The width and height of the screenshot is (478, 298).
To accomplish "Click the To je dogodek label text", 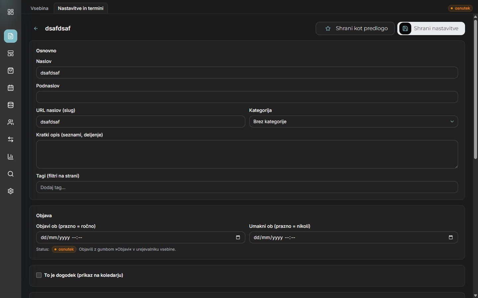I will click(x=84, y=275).
